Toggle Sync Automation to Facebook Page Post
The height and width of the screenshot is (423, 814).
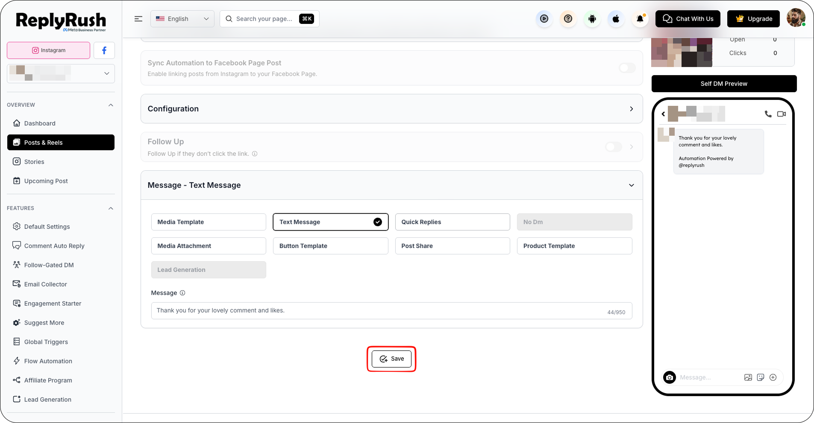pos(627,68)
